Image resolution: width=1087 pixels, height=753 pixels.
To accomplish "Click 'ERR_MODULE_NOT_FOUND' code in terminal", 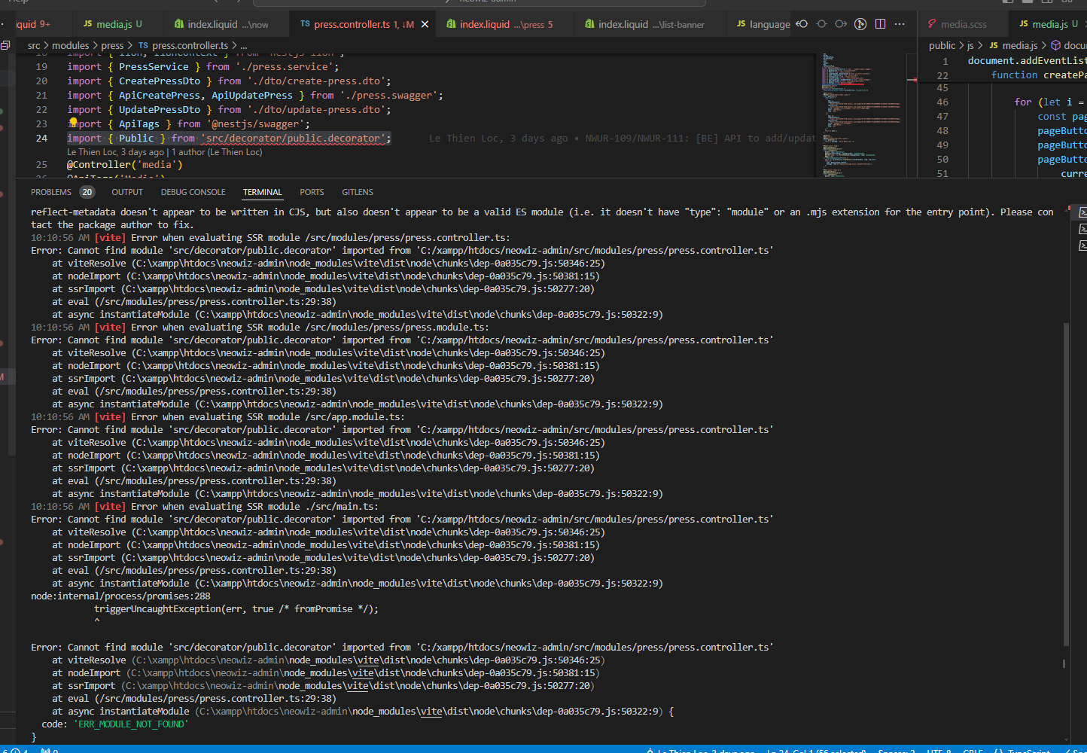I will tap(131, 724).
